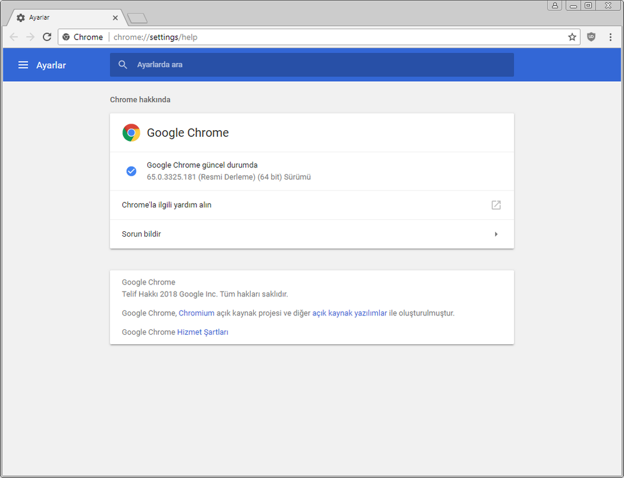The width and height of the screenshot is (624, 478).
Task: Open Chrome'la ilgili yardım alın
Action: [x=312, y=205]
